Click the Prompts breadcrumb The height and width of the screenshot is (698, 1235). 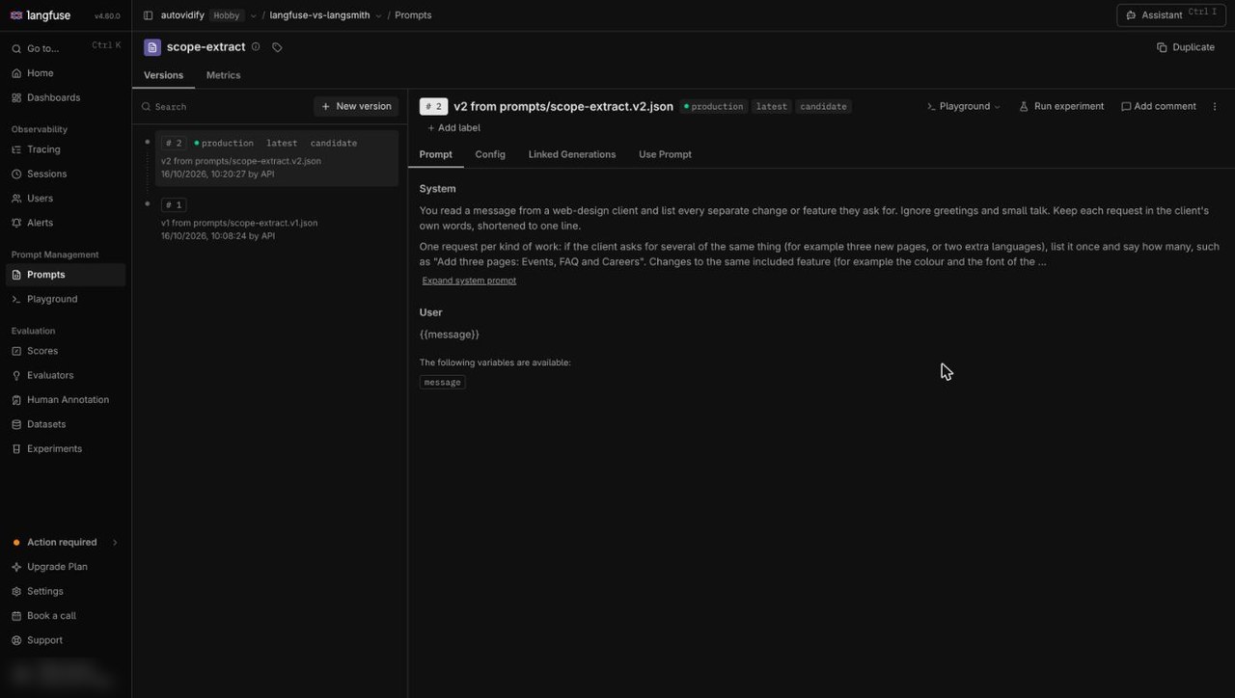click(x=414, y=15)
